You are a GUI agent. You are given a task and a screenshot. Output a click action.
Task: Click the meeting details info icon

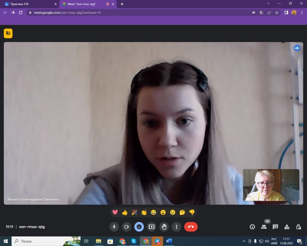252,227
